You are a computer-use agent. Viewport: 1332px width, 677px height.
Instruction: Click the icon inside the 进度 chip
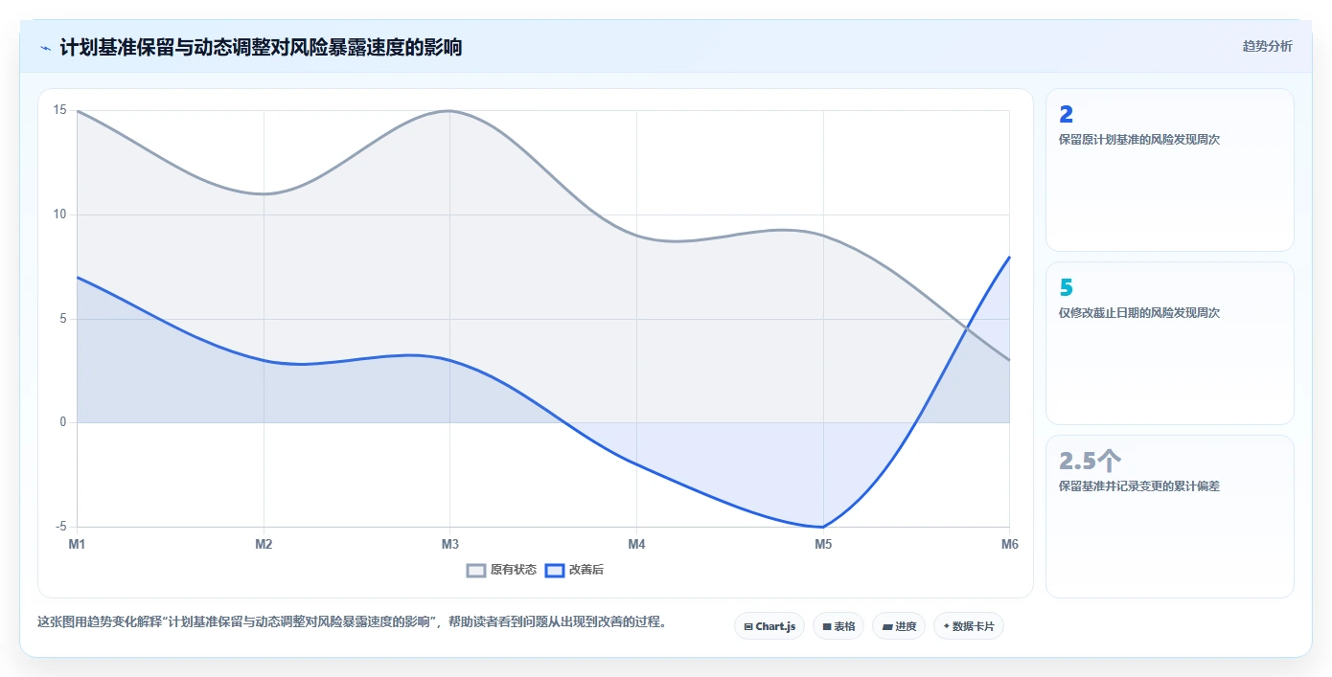tap(887, 627)
